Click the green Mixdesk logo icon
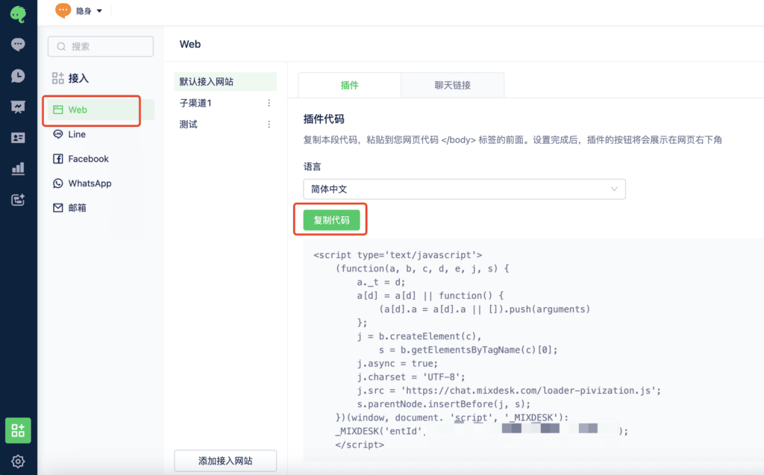Screen dimensions: 764x475 tap(18, 14)
